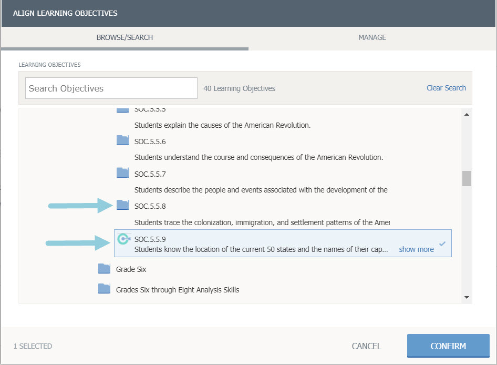Deselect the checkmark on SOC.5.5.9
497x365 pixels.
(442, 244)
